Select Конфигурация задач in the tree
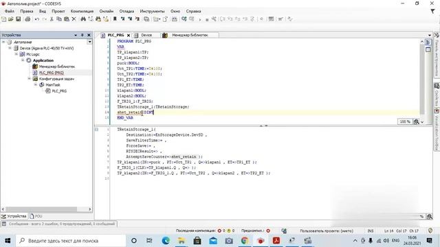Viewport: 440px width, 247px height. point(56,79)
